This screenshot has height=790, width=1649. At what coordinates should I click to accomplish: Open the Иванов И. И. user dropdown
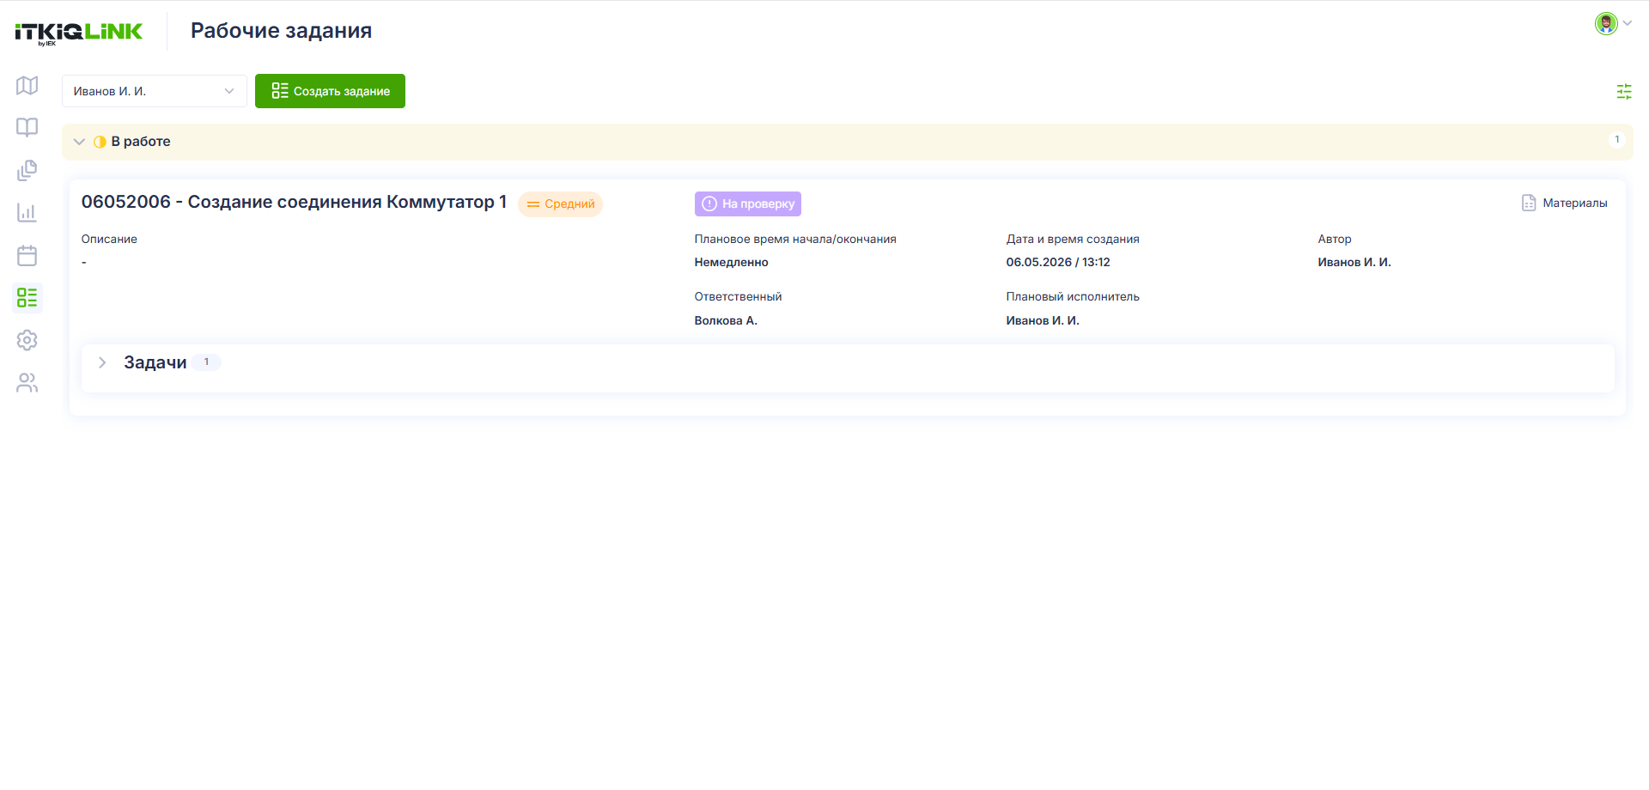point(155,91)
